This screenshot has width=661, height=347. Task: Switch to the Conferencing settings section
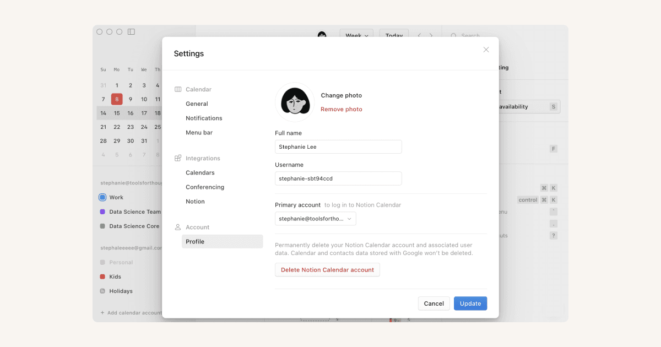(x=204, y=187)
